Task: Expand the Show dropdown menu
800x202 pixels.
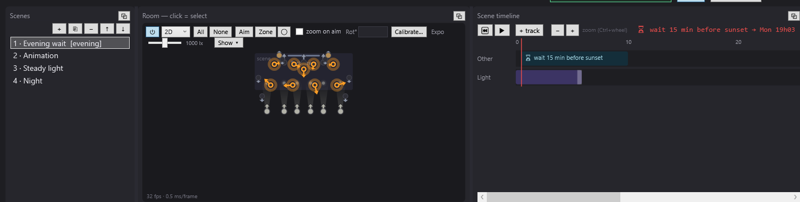Action: click(x=229, y=43)
